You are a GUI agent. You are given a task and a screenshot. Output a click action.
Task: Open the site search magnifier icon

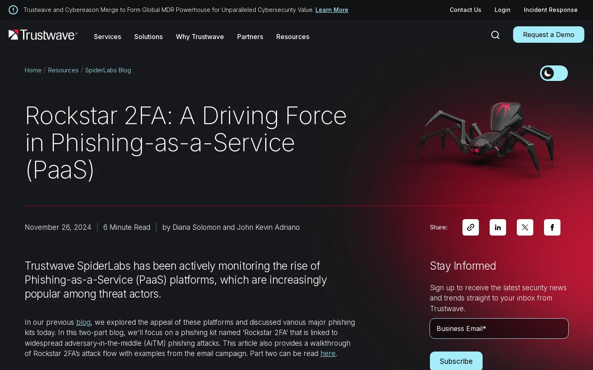pyautogui.click(x=495, y=35)
